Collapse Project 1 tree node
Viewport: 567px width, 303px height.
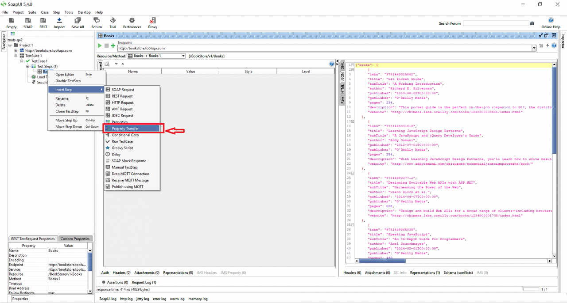point(11,45)
